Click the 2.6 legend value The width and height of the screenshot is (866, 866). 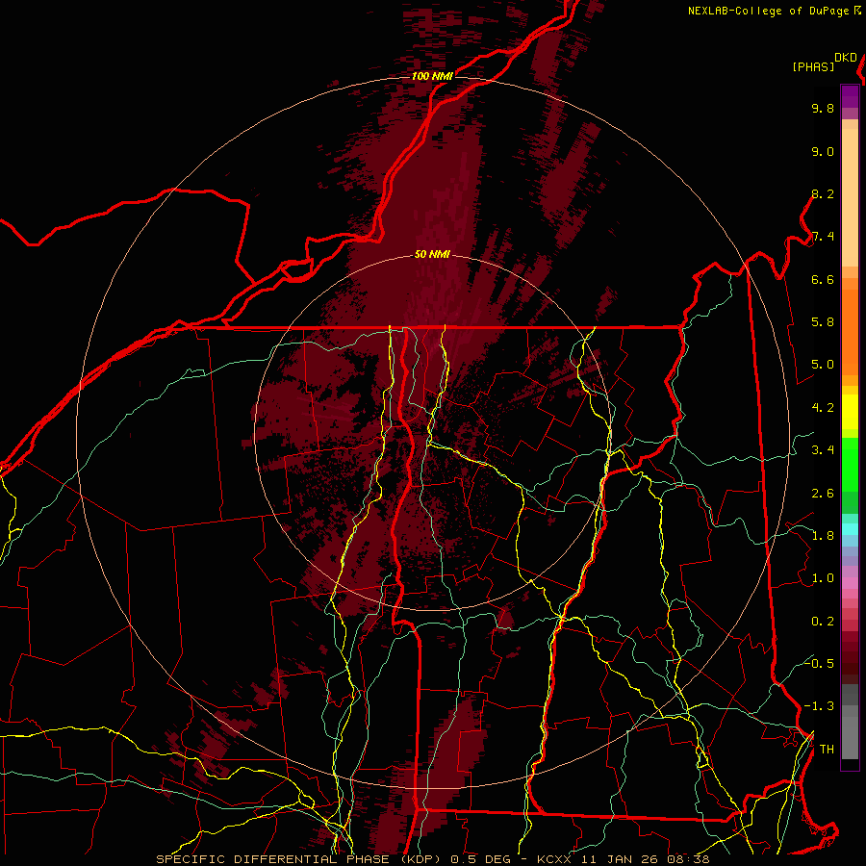pos(823,494)
